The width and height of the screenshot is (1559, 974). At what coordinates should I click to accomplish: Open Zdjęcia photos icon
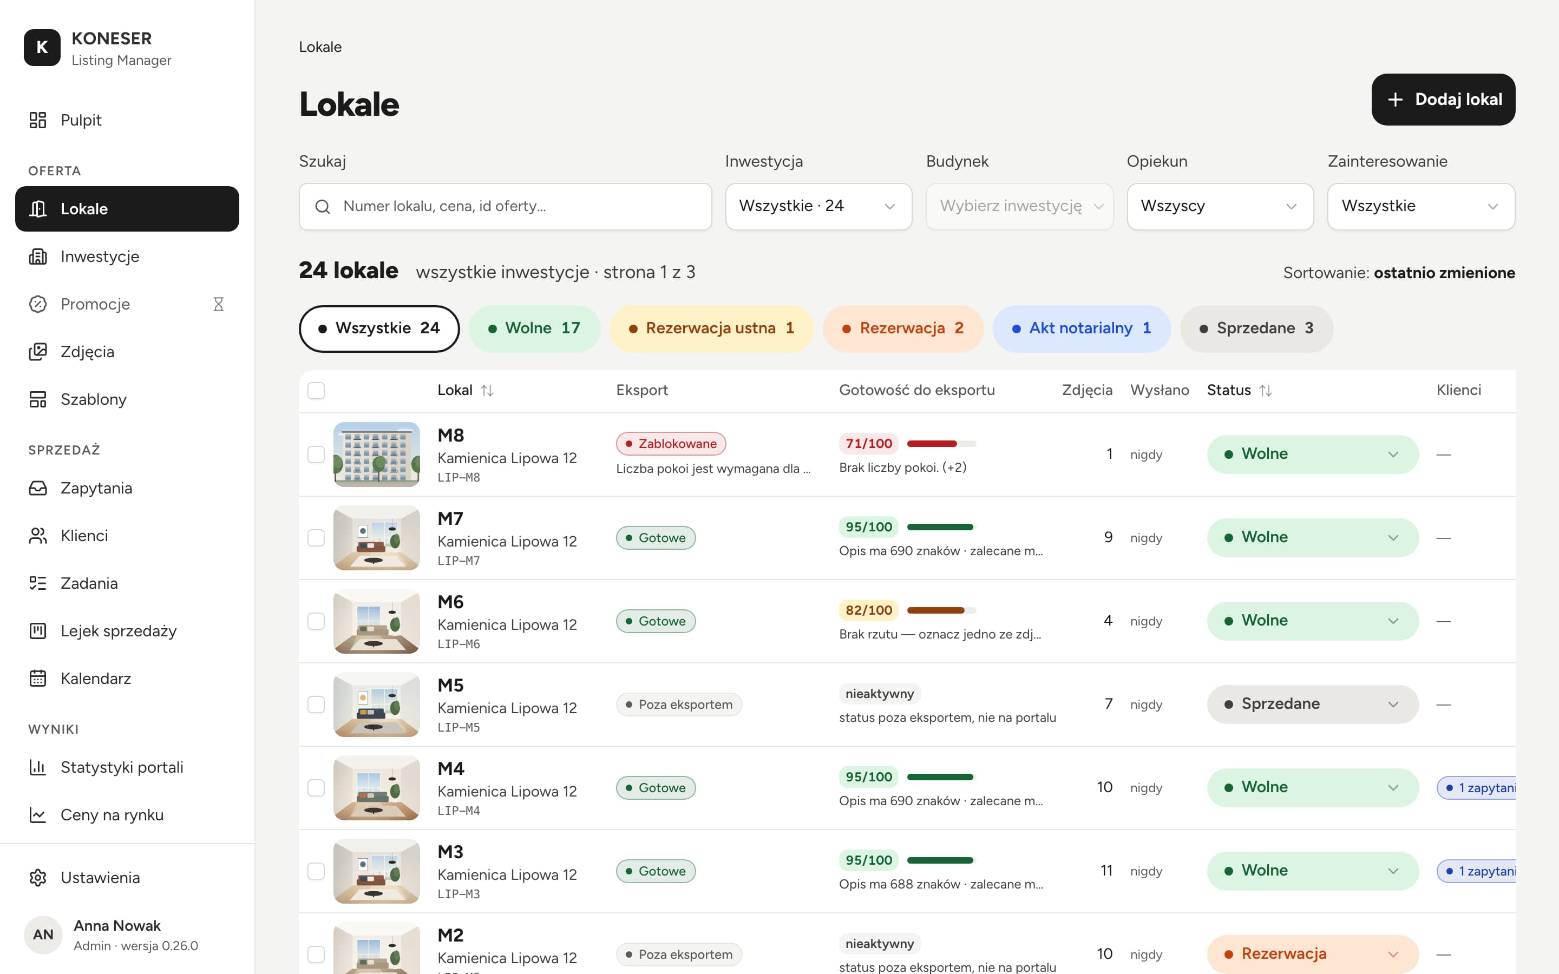(x=38, y=352)
